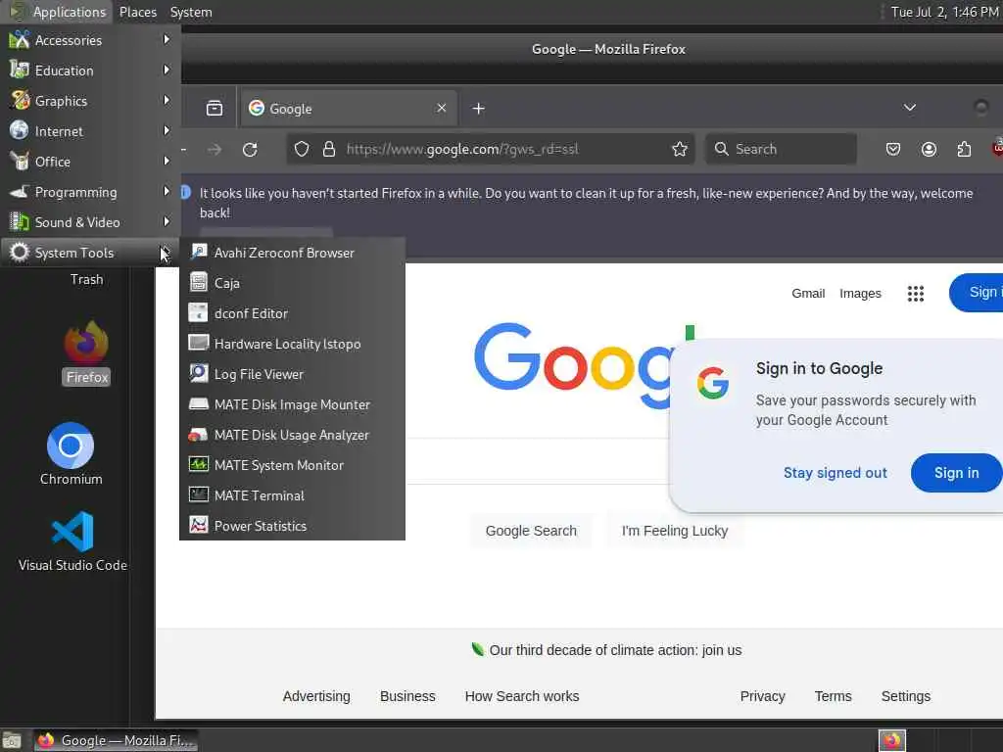Open Firefox extensions puzzle icon

point(964,149)
